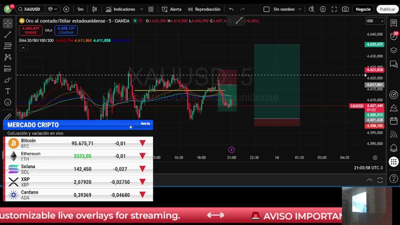
Task: Start Reproducción replay mode
Action: pyautogui.click(x=204, y=9)
